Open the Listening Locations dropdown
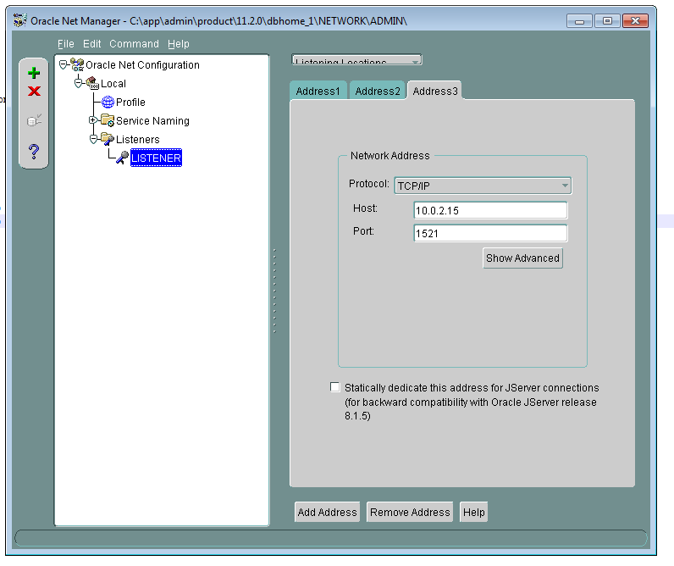Screen dimensions: 674x566 coord(356,60)
